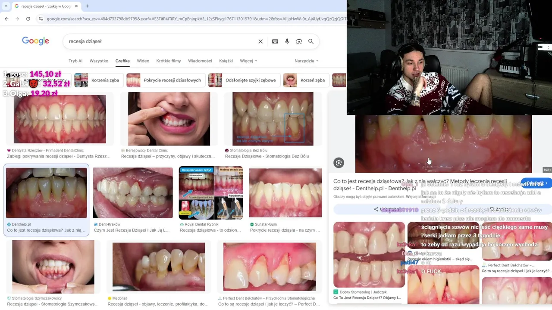This screenshot has width=552, height=310.
Task: Switch to the Wideo tab
Action: click(x=143, y=61)
